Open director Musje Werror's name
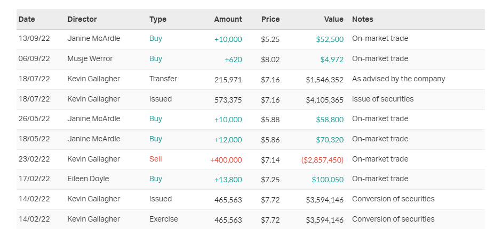502x229 pixels. click(x=90, y=59)
